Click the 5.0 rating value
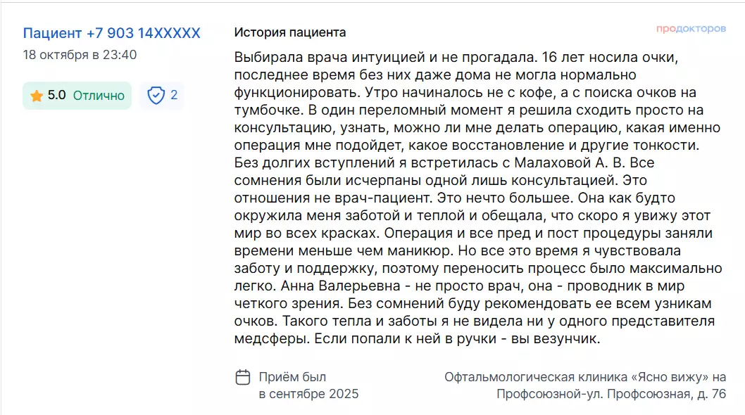The height and width of the screenshot is (415, 745). (57, 96)
